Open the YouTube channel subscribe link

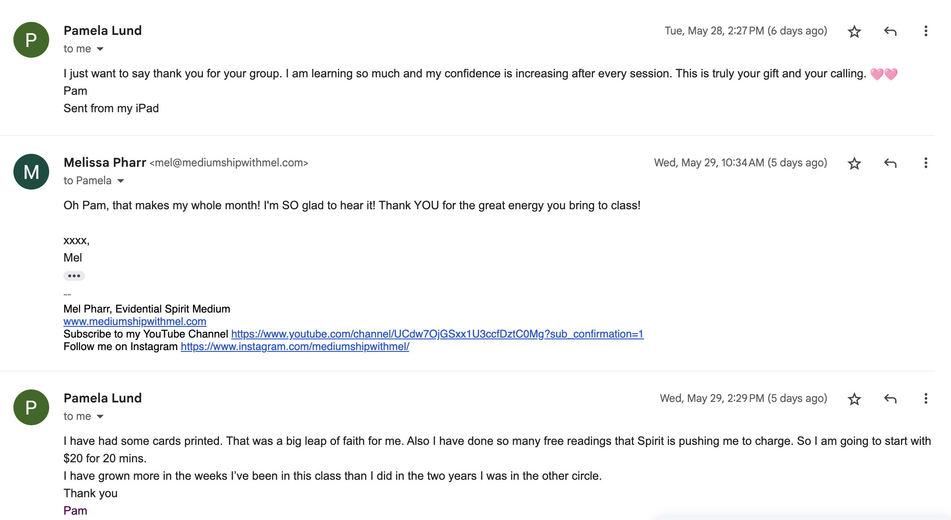pos(437,334)
